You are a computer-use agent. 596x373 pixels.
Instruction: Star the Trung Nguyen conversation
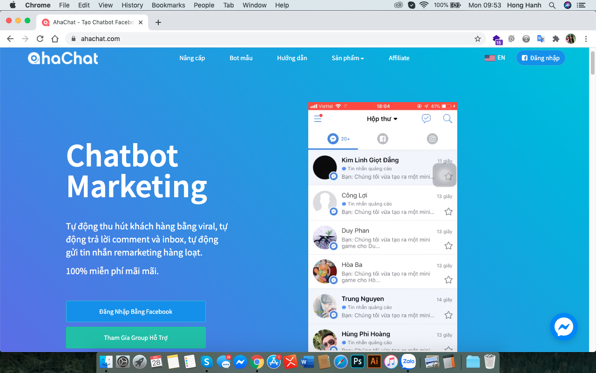click(448, 315)
